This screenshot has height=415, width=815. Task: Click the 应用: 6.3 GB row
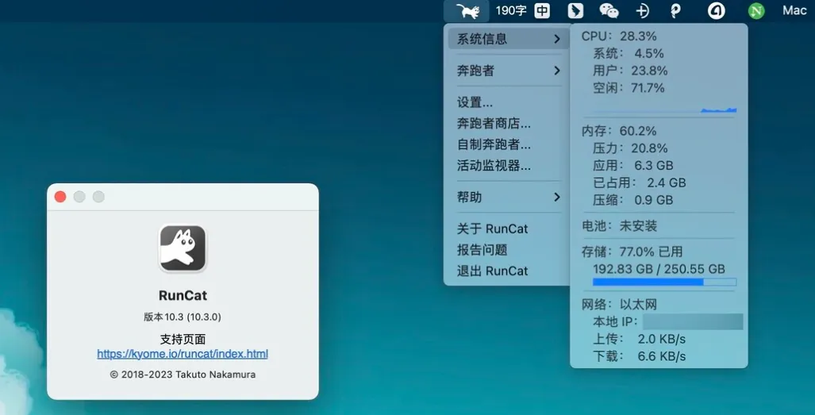[x=633, y=166]
